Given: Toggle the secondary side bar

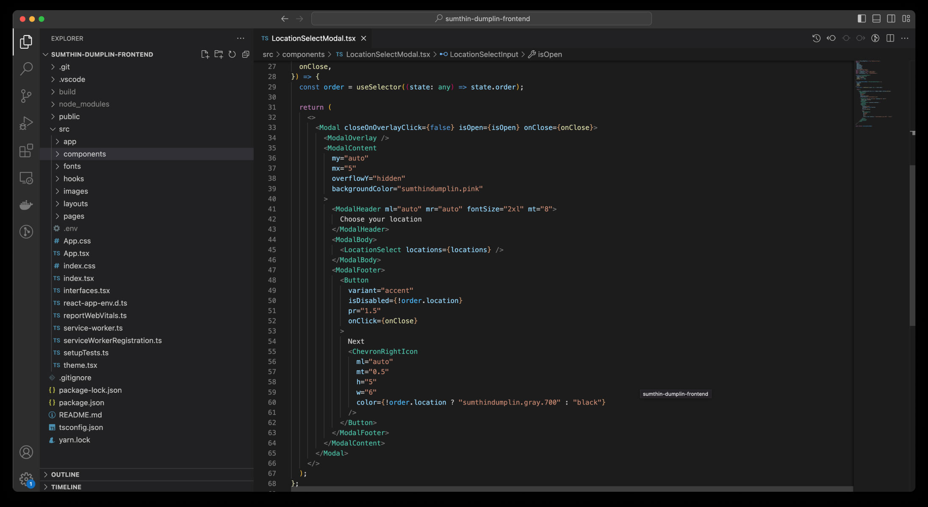Looking at the screenshot, I should point(891,19).
